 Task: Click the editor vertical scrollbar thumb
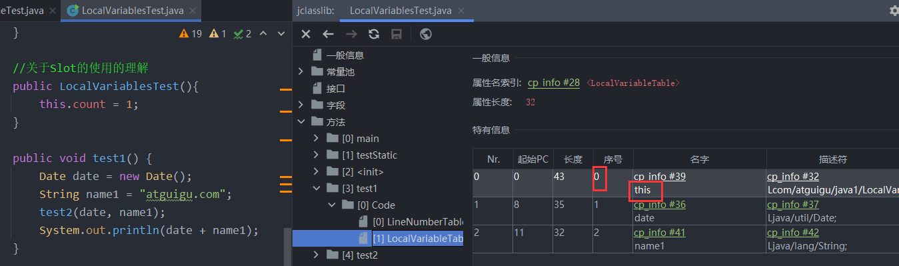[x=287, y=247]
